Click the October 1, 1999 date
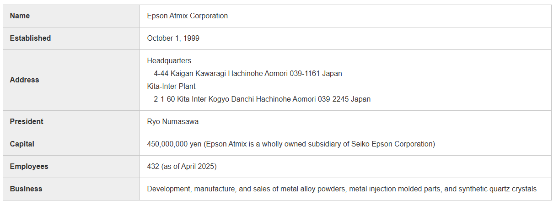This screenshot has height=206, width=559. pyautogui.click(x=173, y=38)
